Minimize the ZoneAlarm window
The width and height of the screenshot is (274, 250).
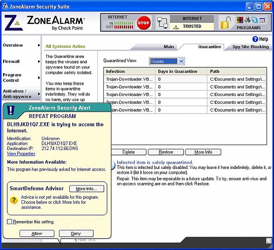[x=249, y=7]
